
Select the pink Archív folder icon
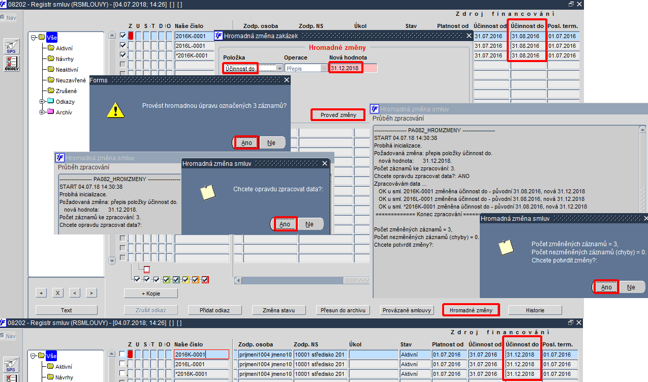[x=50, y=112]
